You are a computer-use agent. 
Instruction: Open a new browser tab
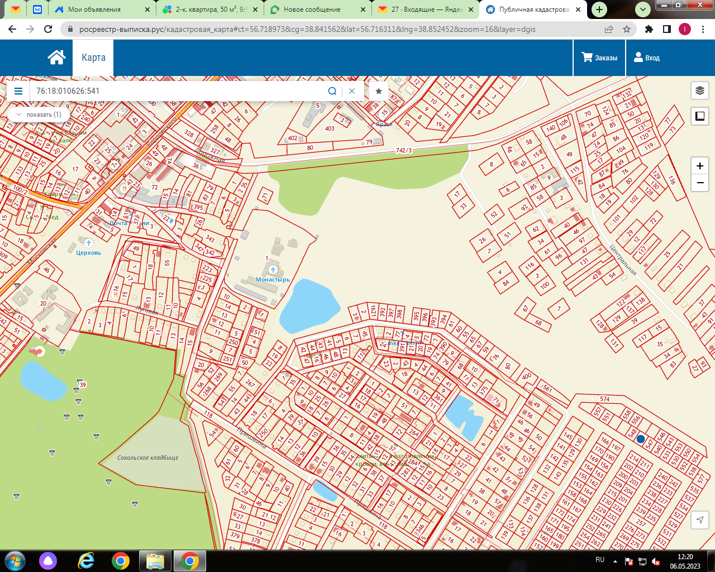pos(599,9)
